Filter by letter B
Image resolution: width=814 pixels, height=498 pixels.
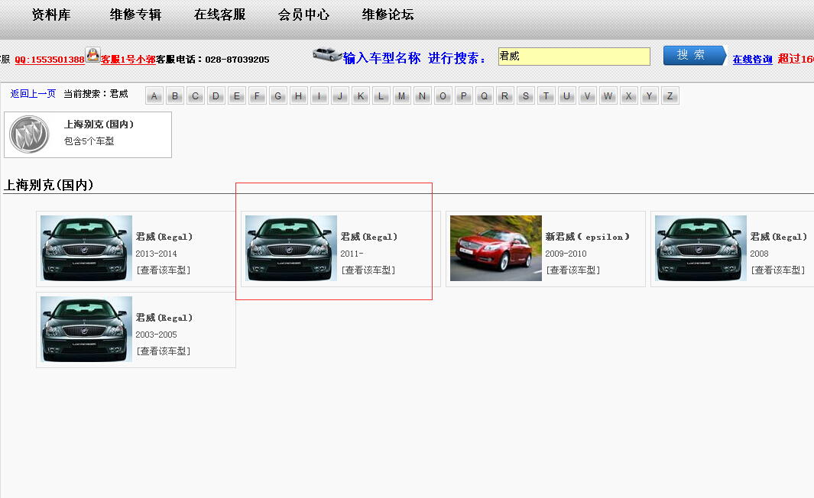point(175,96)
